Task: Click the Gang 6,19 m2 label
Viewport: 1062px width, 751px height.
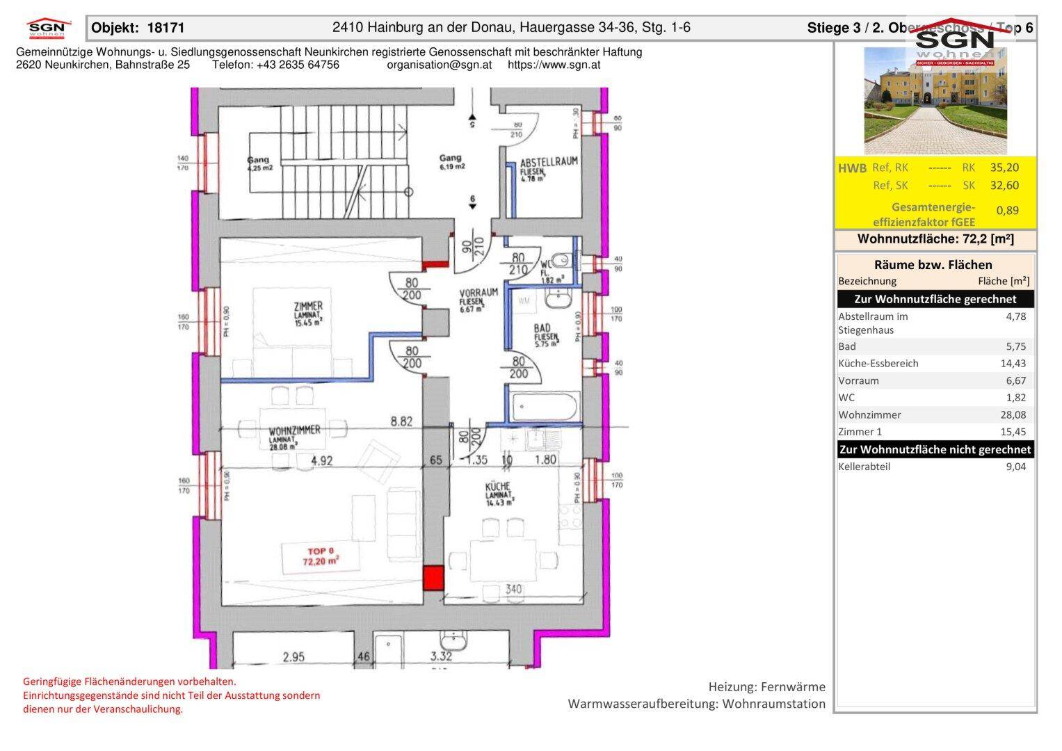Action: (451, 162)
